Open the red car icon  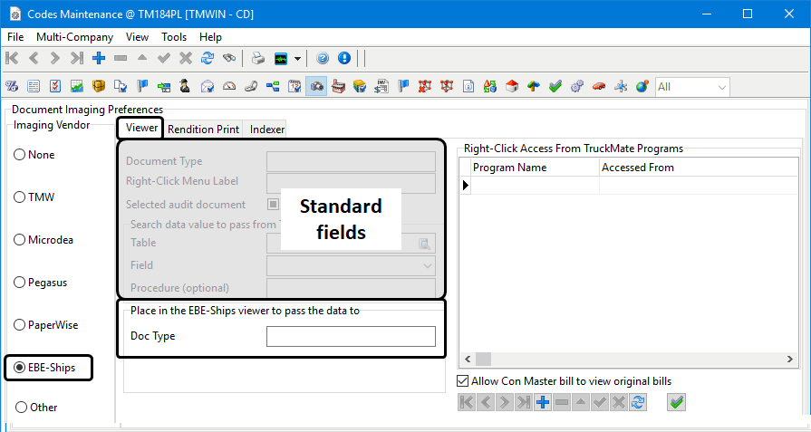[599, 87]
